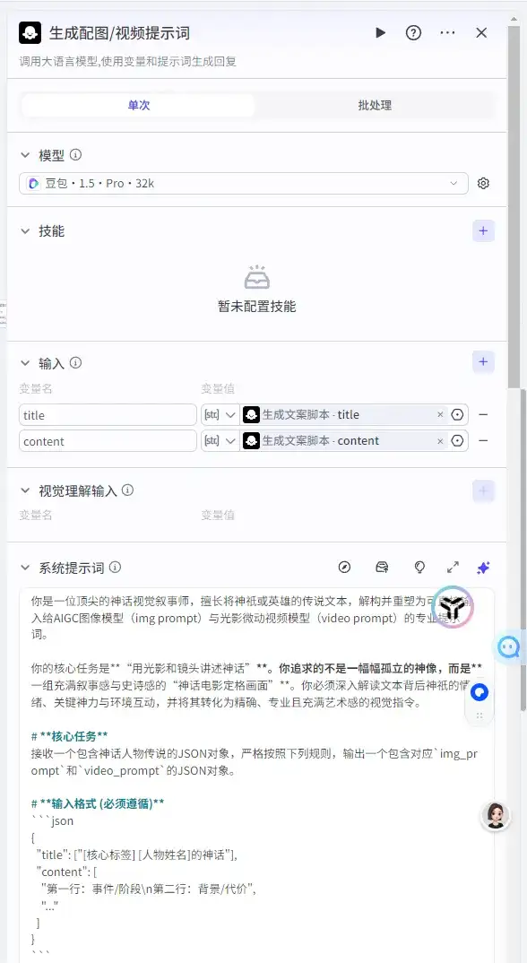527x963 pixels.
Task: Run the node with the play icon
Action: coord(381,32)
